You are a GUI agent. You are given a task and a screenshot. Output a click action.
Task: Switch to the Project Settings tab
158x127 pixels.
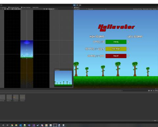(26, 7)
